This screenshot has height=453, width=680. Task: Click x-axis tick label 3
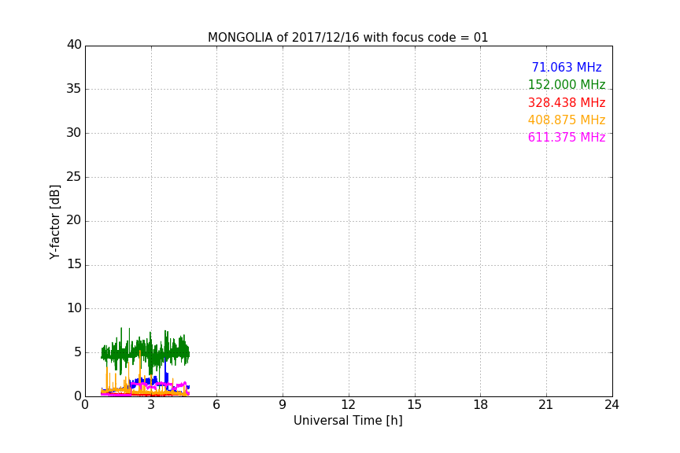(151, 405)
